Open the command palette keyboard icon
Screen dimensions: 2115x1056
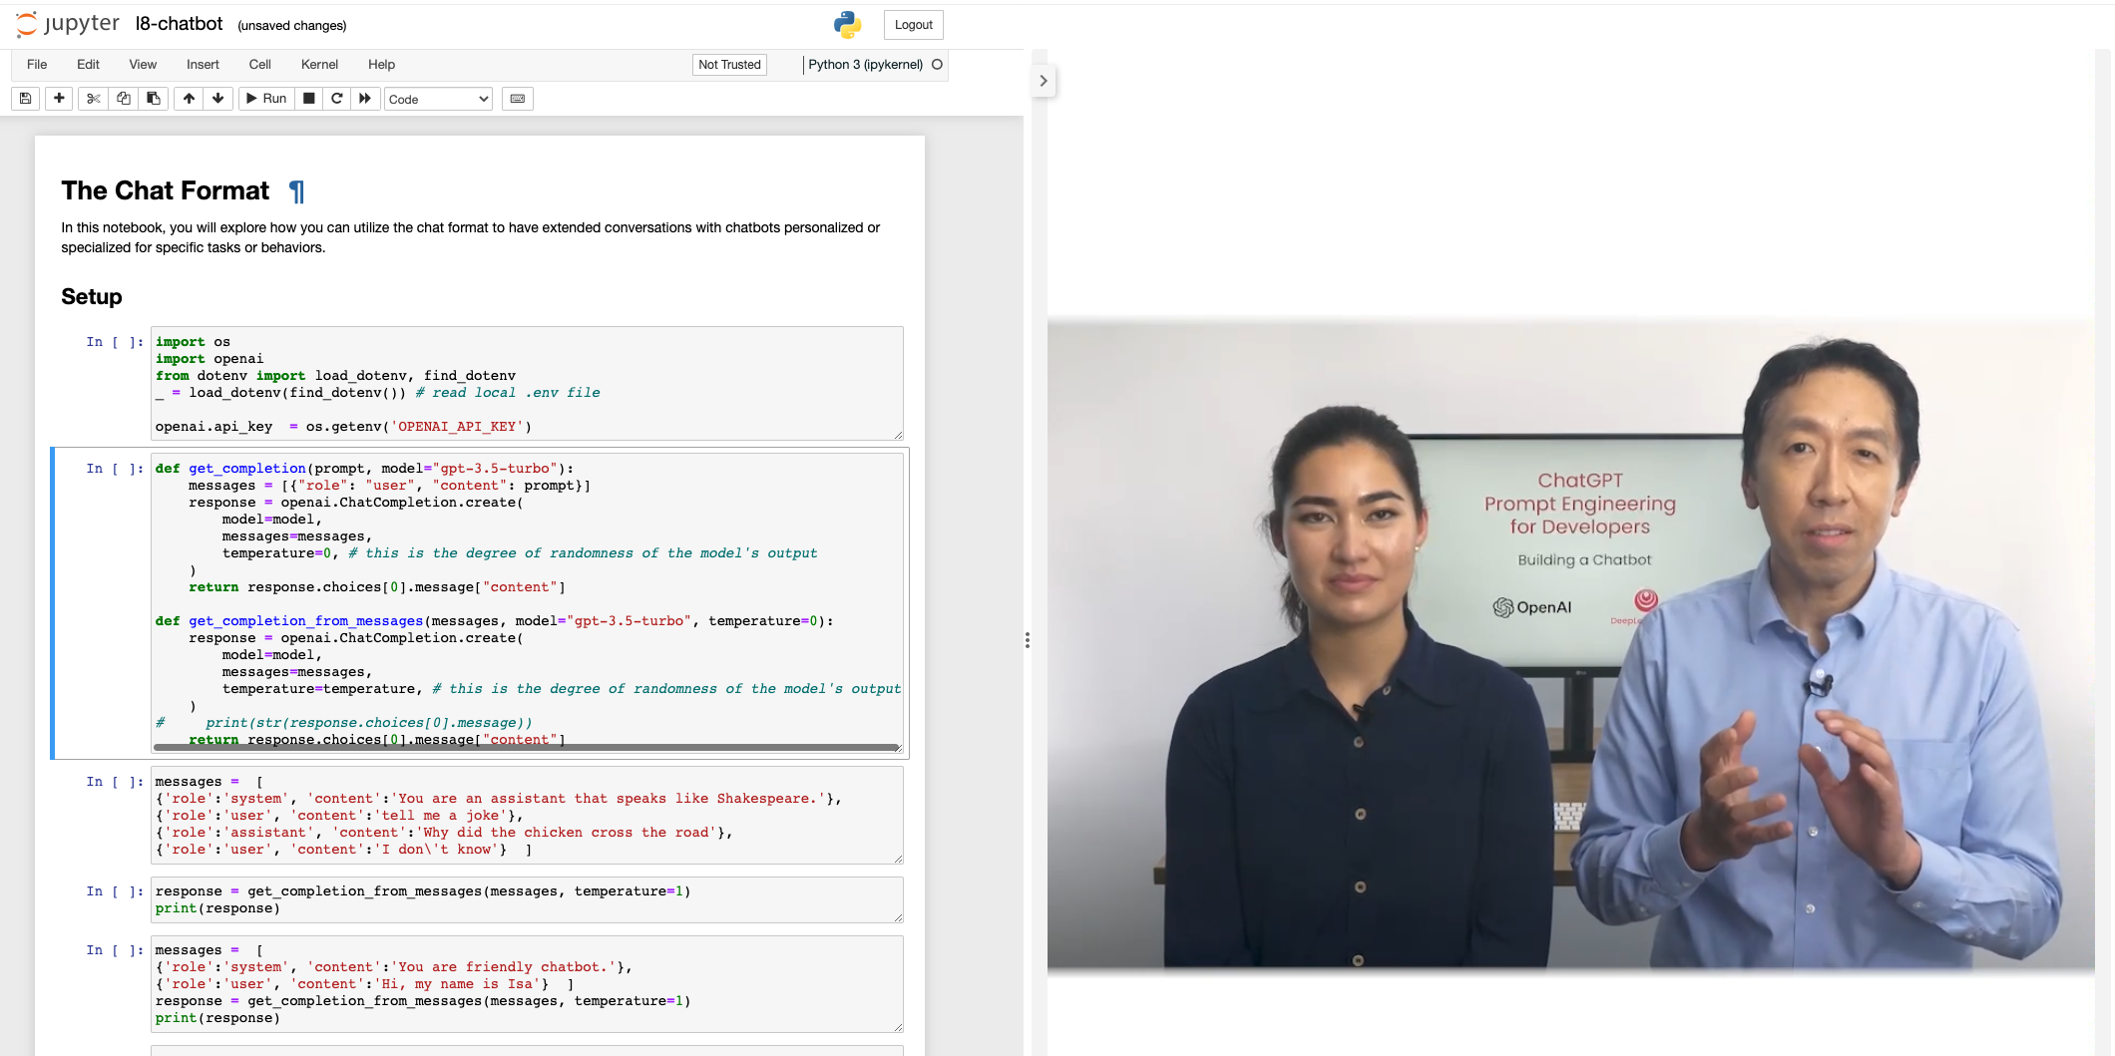[518, 99]
